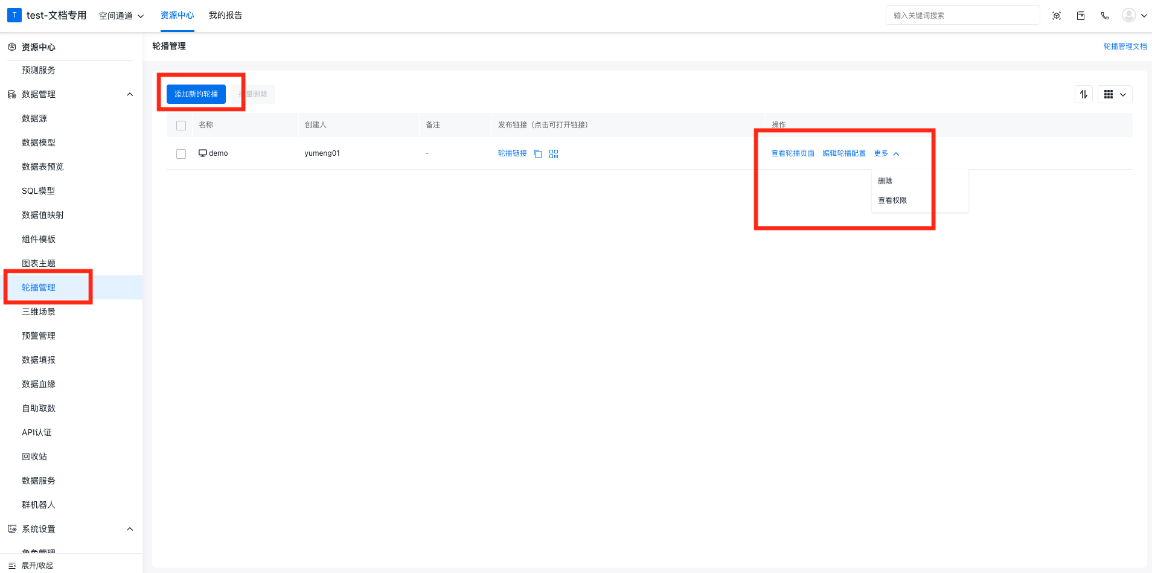Viewport: 1152px width, 573px height.
Task: Switch to the 资源中心 top tab
Action: click(177, 16)
